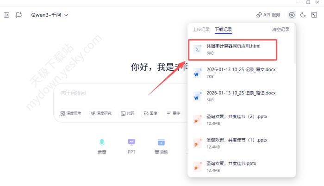Select the 代码 mode button
Image resolution: width=324 pixels, height=186 pixels.
click(x=128, y=113)
